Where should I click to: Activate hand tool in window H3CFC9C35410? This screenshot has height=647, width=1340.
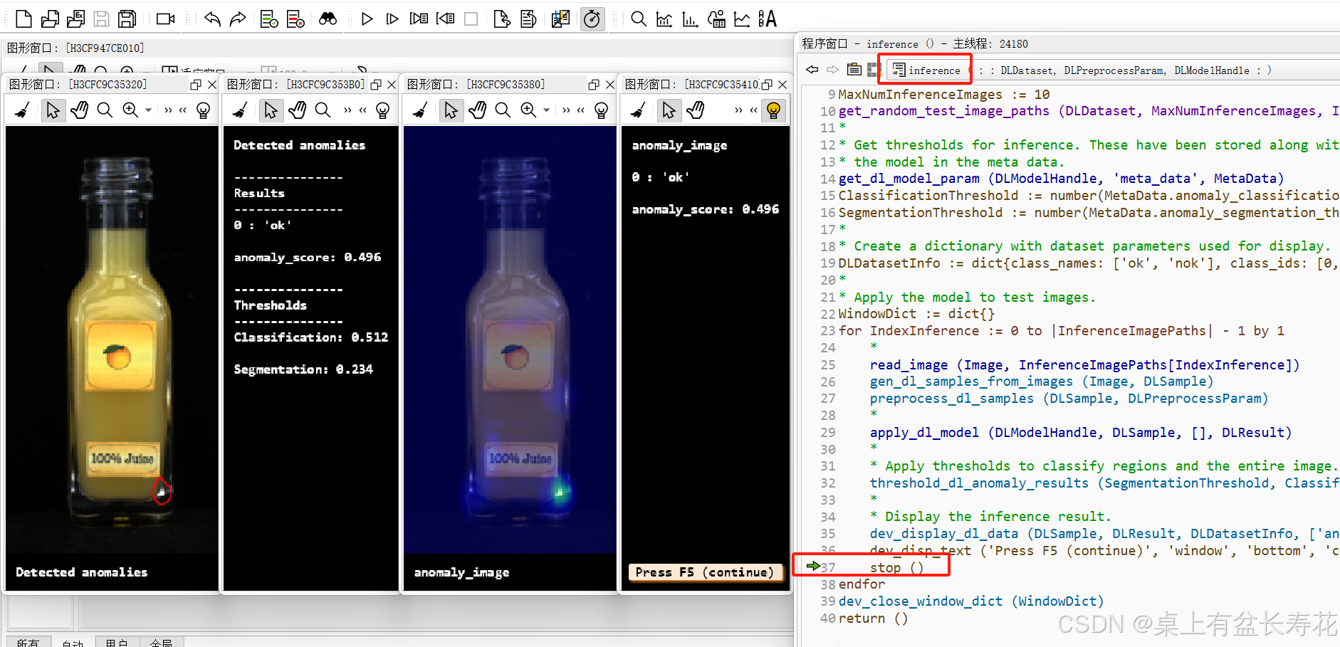point(695,110)
